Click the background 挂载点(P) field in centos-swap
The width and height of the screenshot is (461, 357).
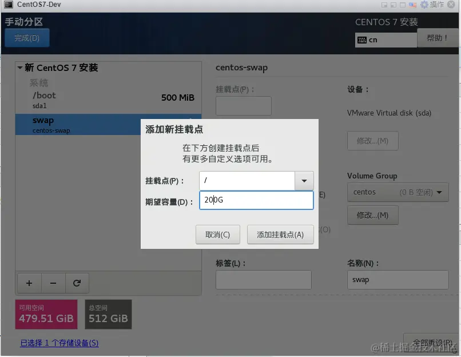point(244,106)
